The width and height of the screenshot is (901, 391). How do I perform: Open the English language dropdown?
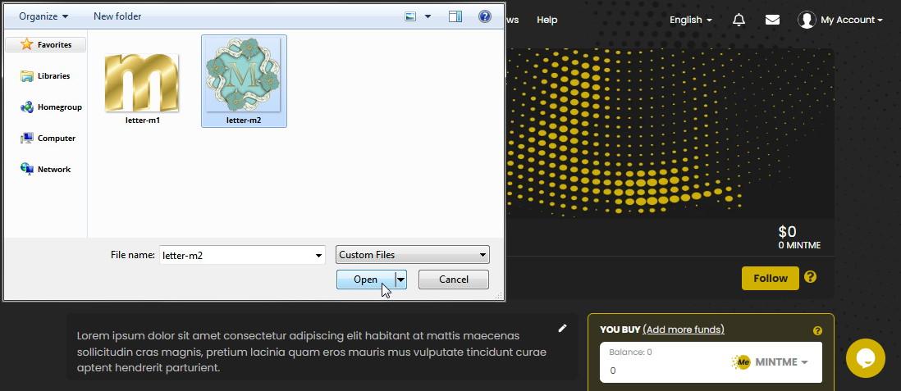coord(690,20)
